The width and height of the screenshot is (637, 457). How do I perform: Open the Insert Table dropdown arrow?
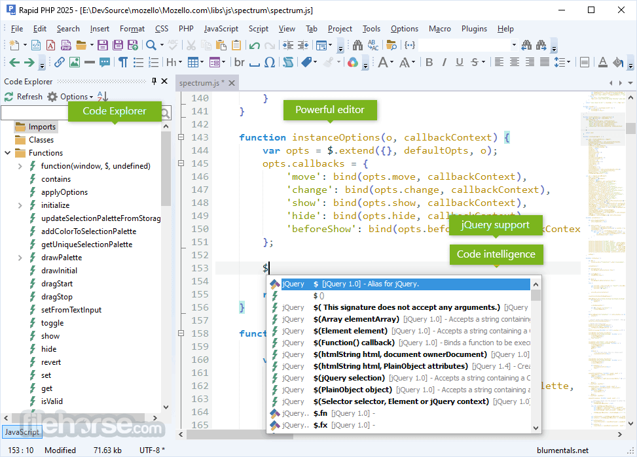tap(202, 62)
